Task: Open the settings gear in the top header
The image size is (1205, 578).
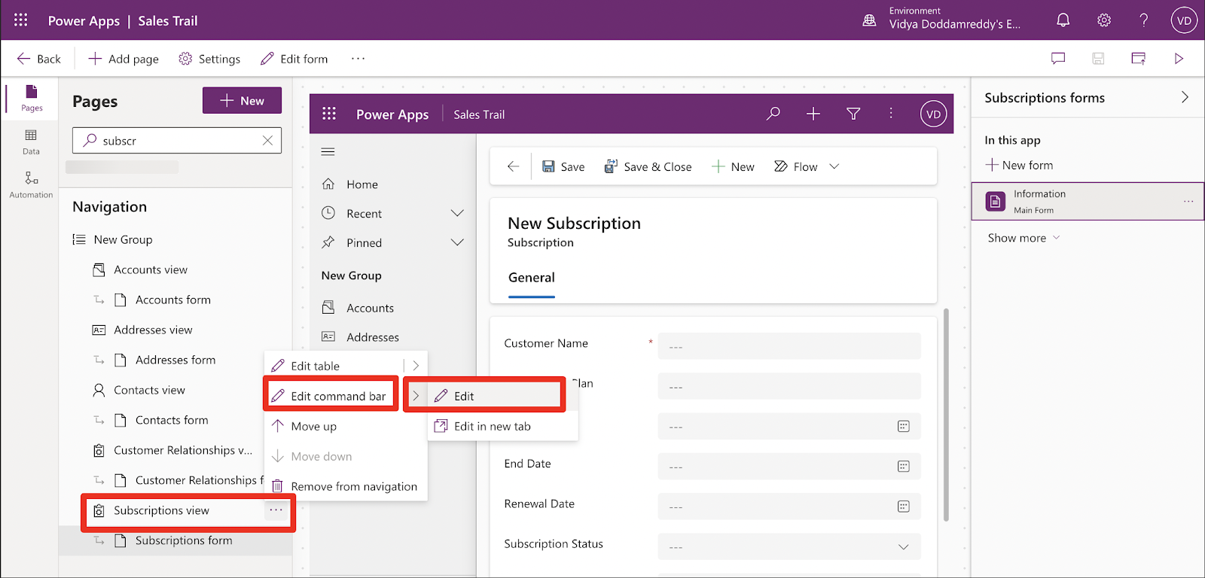Action: pos(1103,20)
